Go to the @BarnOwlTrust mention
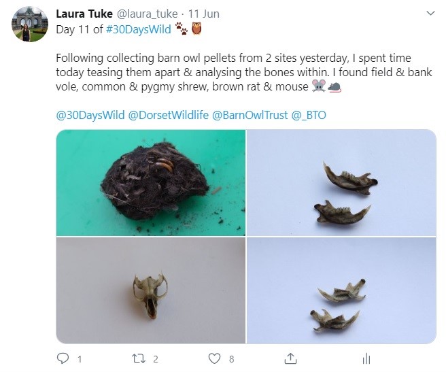 250,115
